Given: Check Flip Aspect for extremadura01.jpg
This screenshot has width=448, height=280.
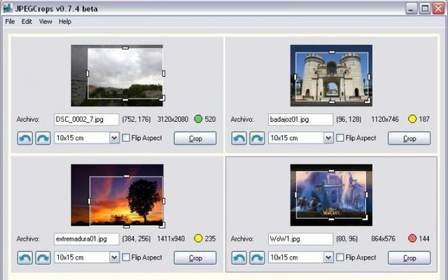Looking at the screenshot, I should point(126,258).
